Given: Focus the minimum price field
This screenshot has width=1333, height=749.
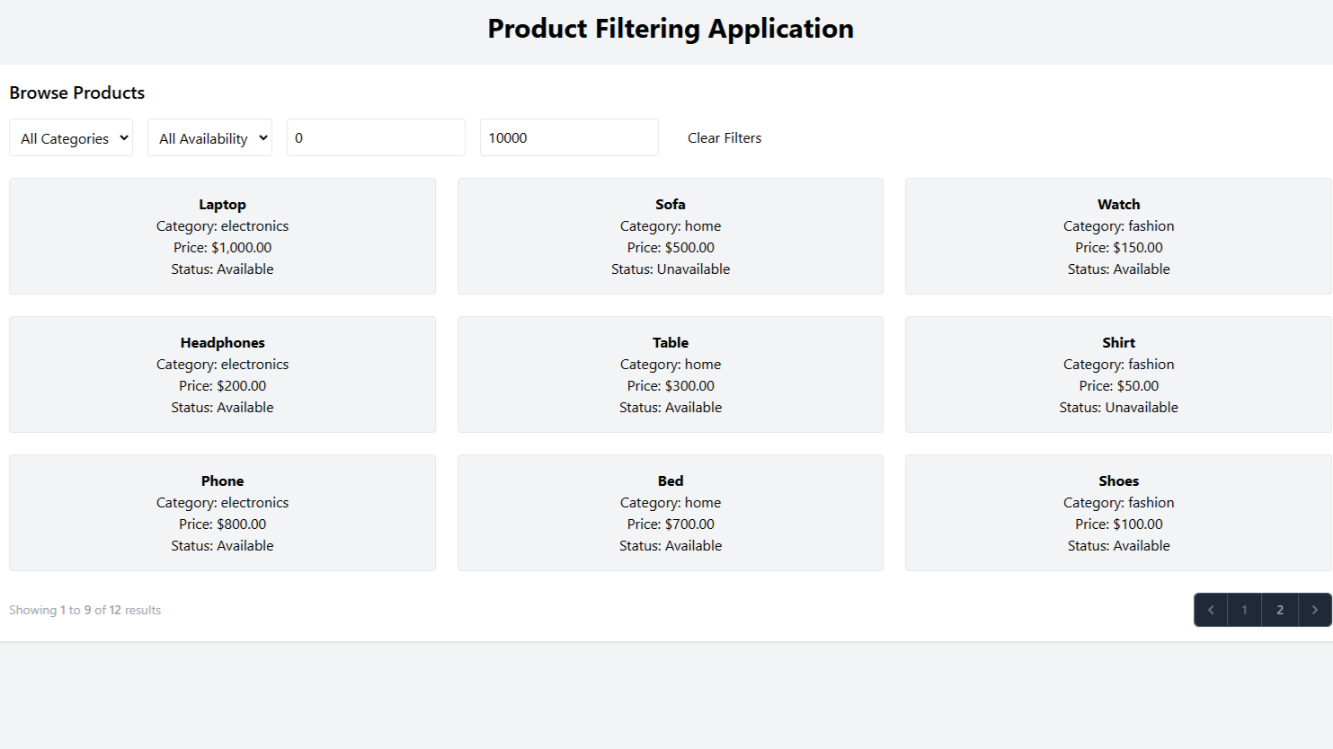Looking at the screenshot, I should (x=376, y=138).
